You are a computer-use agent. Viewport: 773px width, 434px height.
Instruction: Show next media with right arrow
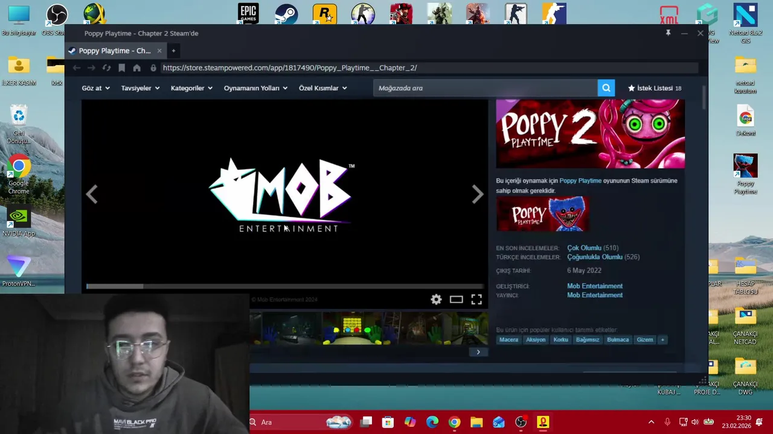pos(478,194)
